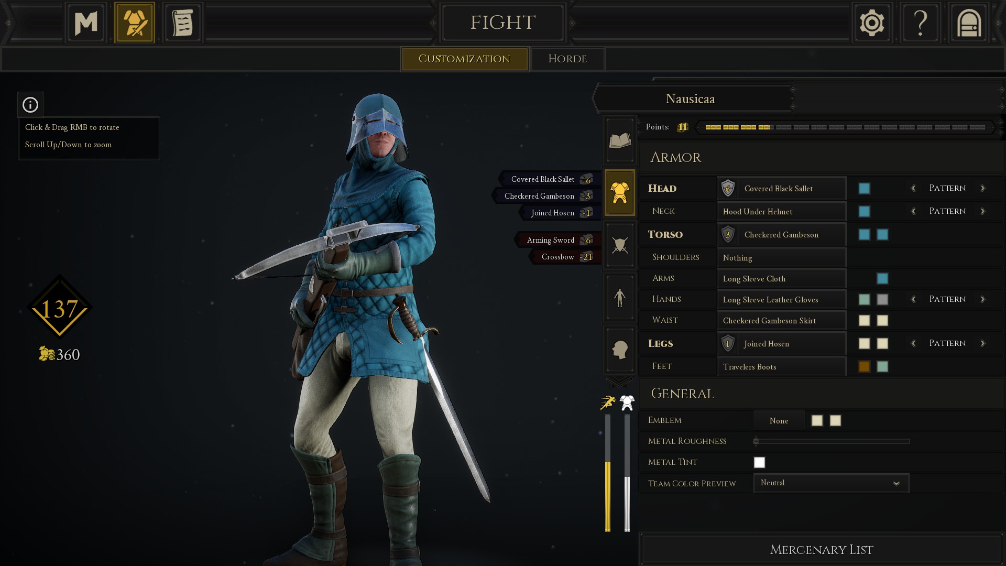Cycle to next Head pattern arrow
The image size is (1006, 566).
[x=982, y=188]
